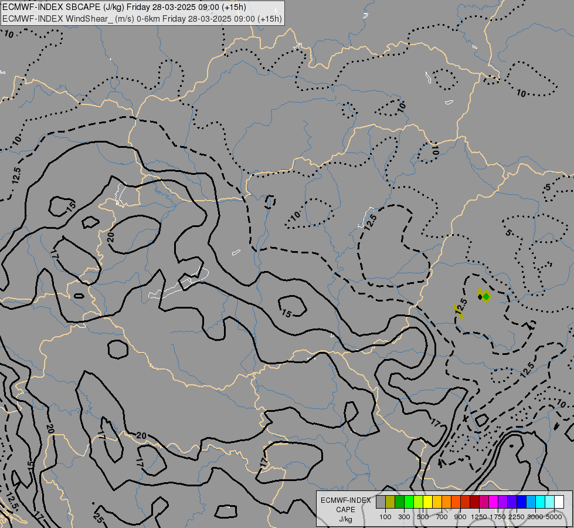Click the green CAPE patch on the map
Screen dimensions: 574x528
(x=486, y=296)
